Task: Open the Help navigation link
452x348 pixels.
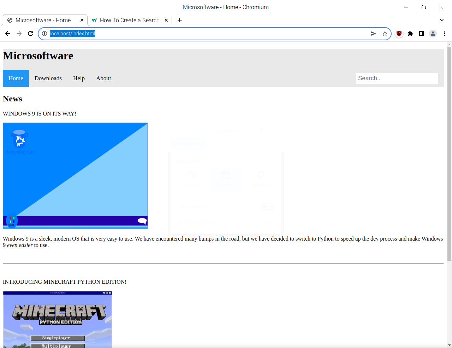Action: tap(79, 78)
